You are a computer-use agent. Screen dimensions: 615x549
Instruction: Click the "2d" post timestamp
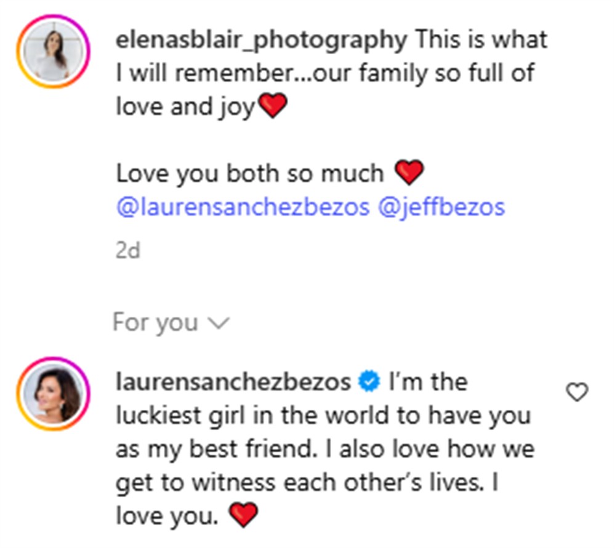tap(128, 251)
